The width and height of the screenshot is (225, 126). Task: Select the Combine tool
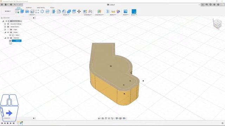point(69,12)
